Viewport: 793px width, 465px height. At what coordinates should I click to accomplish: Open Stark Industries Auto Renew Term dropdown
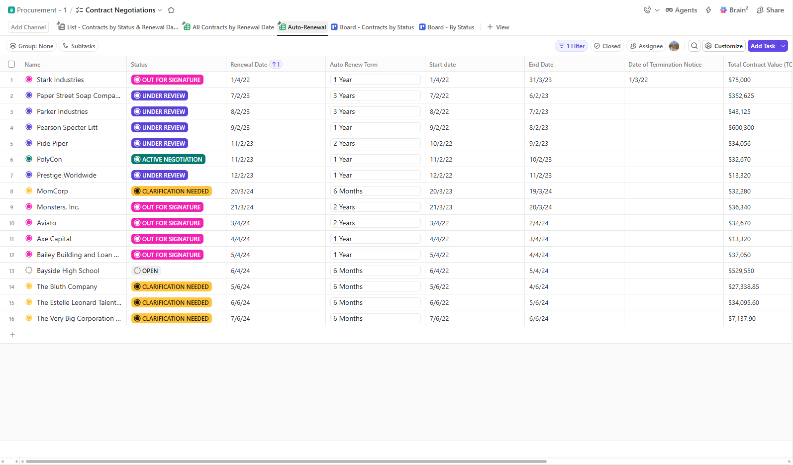point(376,80)
